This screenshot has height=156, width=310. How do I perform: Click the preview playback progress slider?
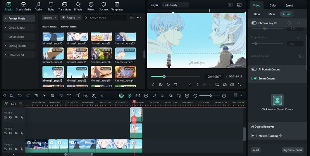tap(176, 76)
